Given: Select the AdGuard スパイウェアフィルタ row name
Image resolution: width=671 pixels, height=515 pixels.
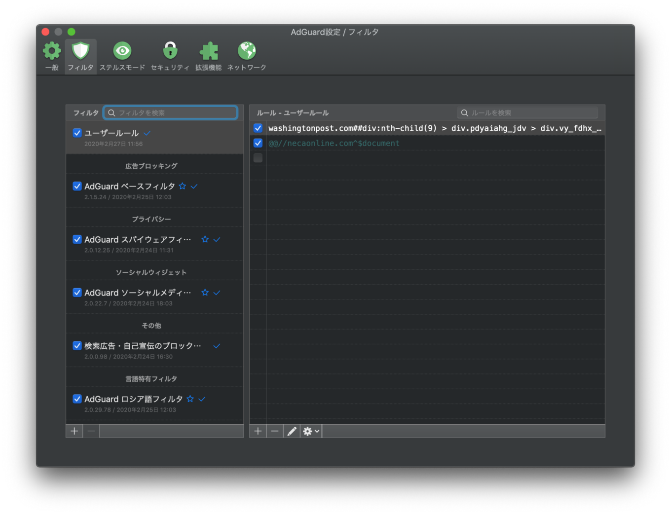Looking at the screenshot, I should pos(138,239).
